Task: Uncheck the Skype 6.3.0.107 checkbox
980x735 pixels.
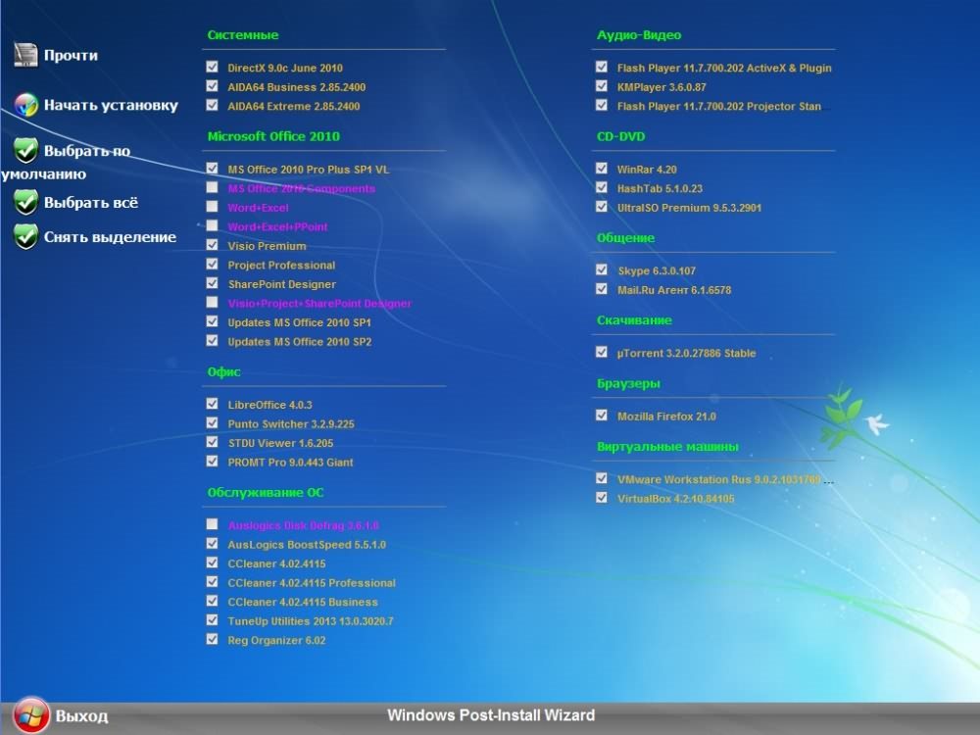Action: pyautogui.click(x=602, y=269)
